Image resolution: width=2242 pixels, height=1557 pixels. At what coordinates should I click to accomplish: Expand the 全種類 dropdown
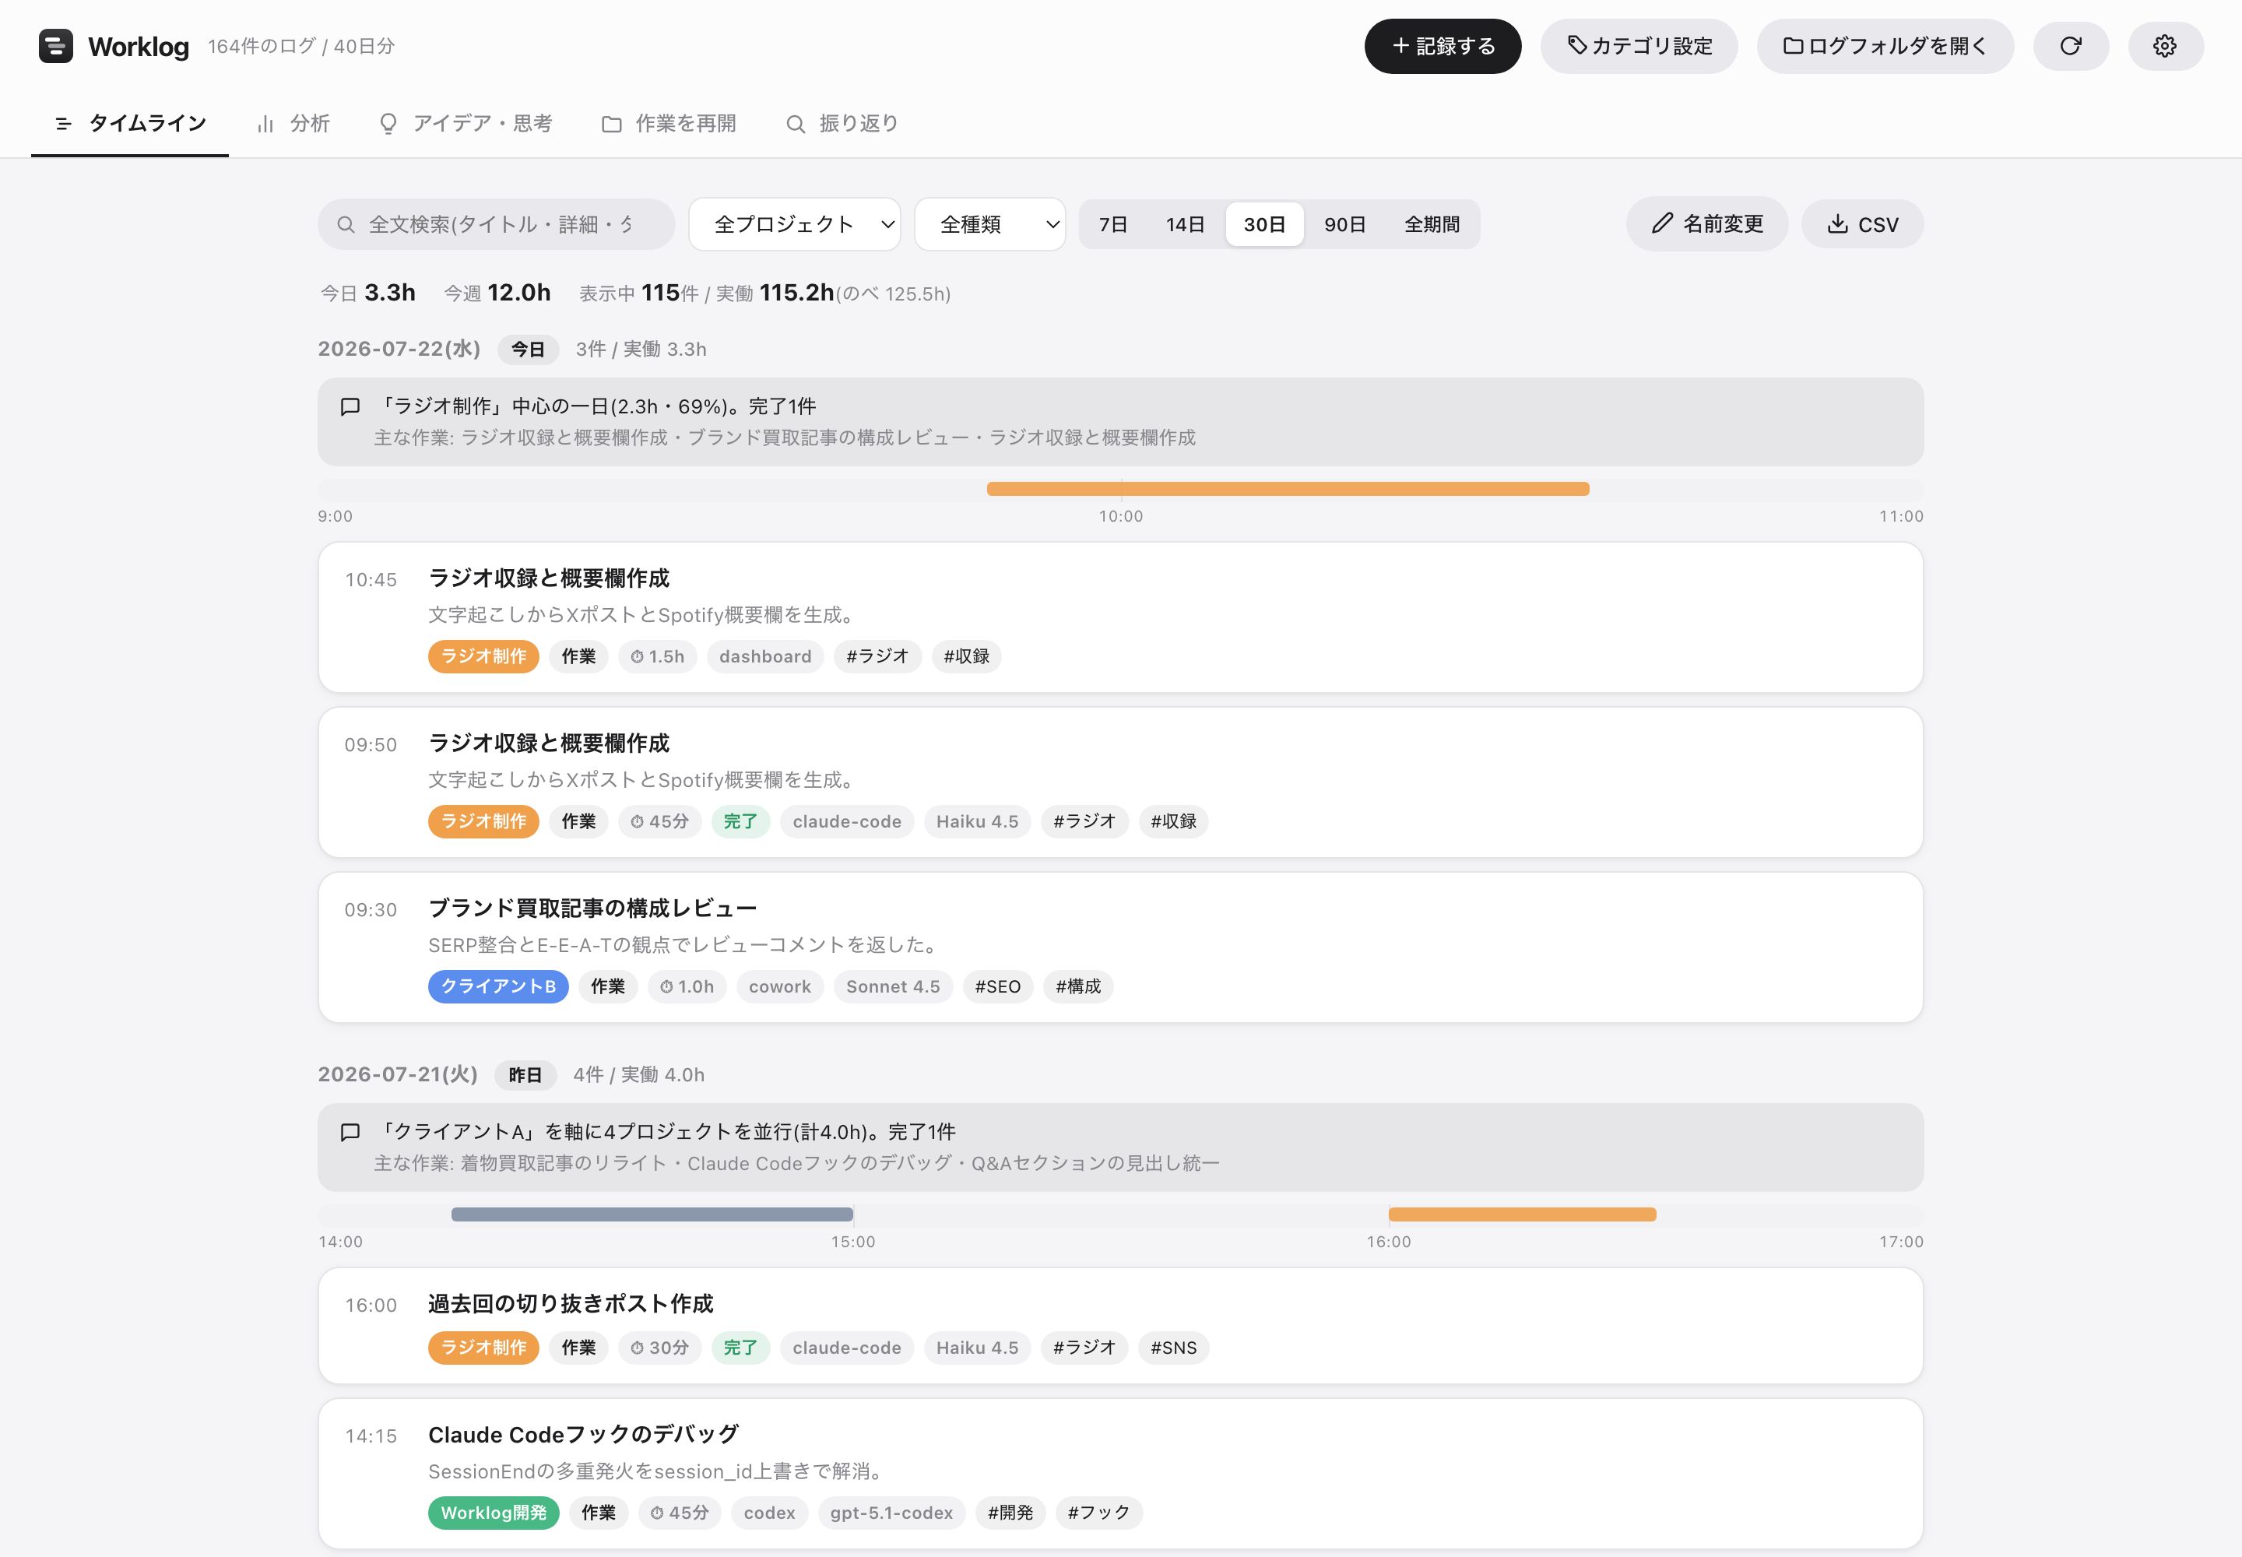pyautogui.click(x=989, y=224)
